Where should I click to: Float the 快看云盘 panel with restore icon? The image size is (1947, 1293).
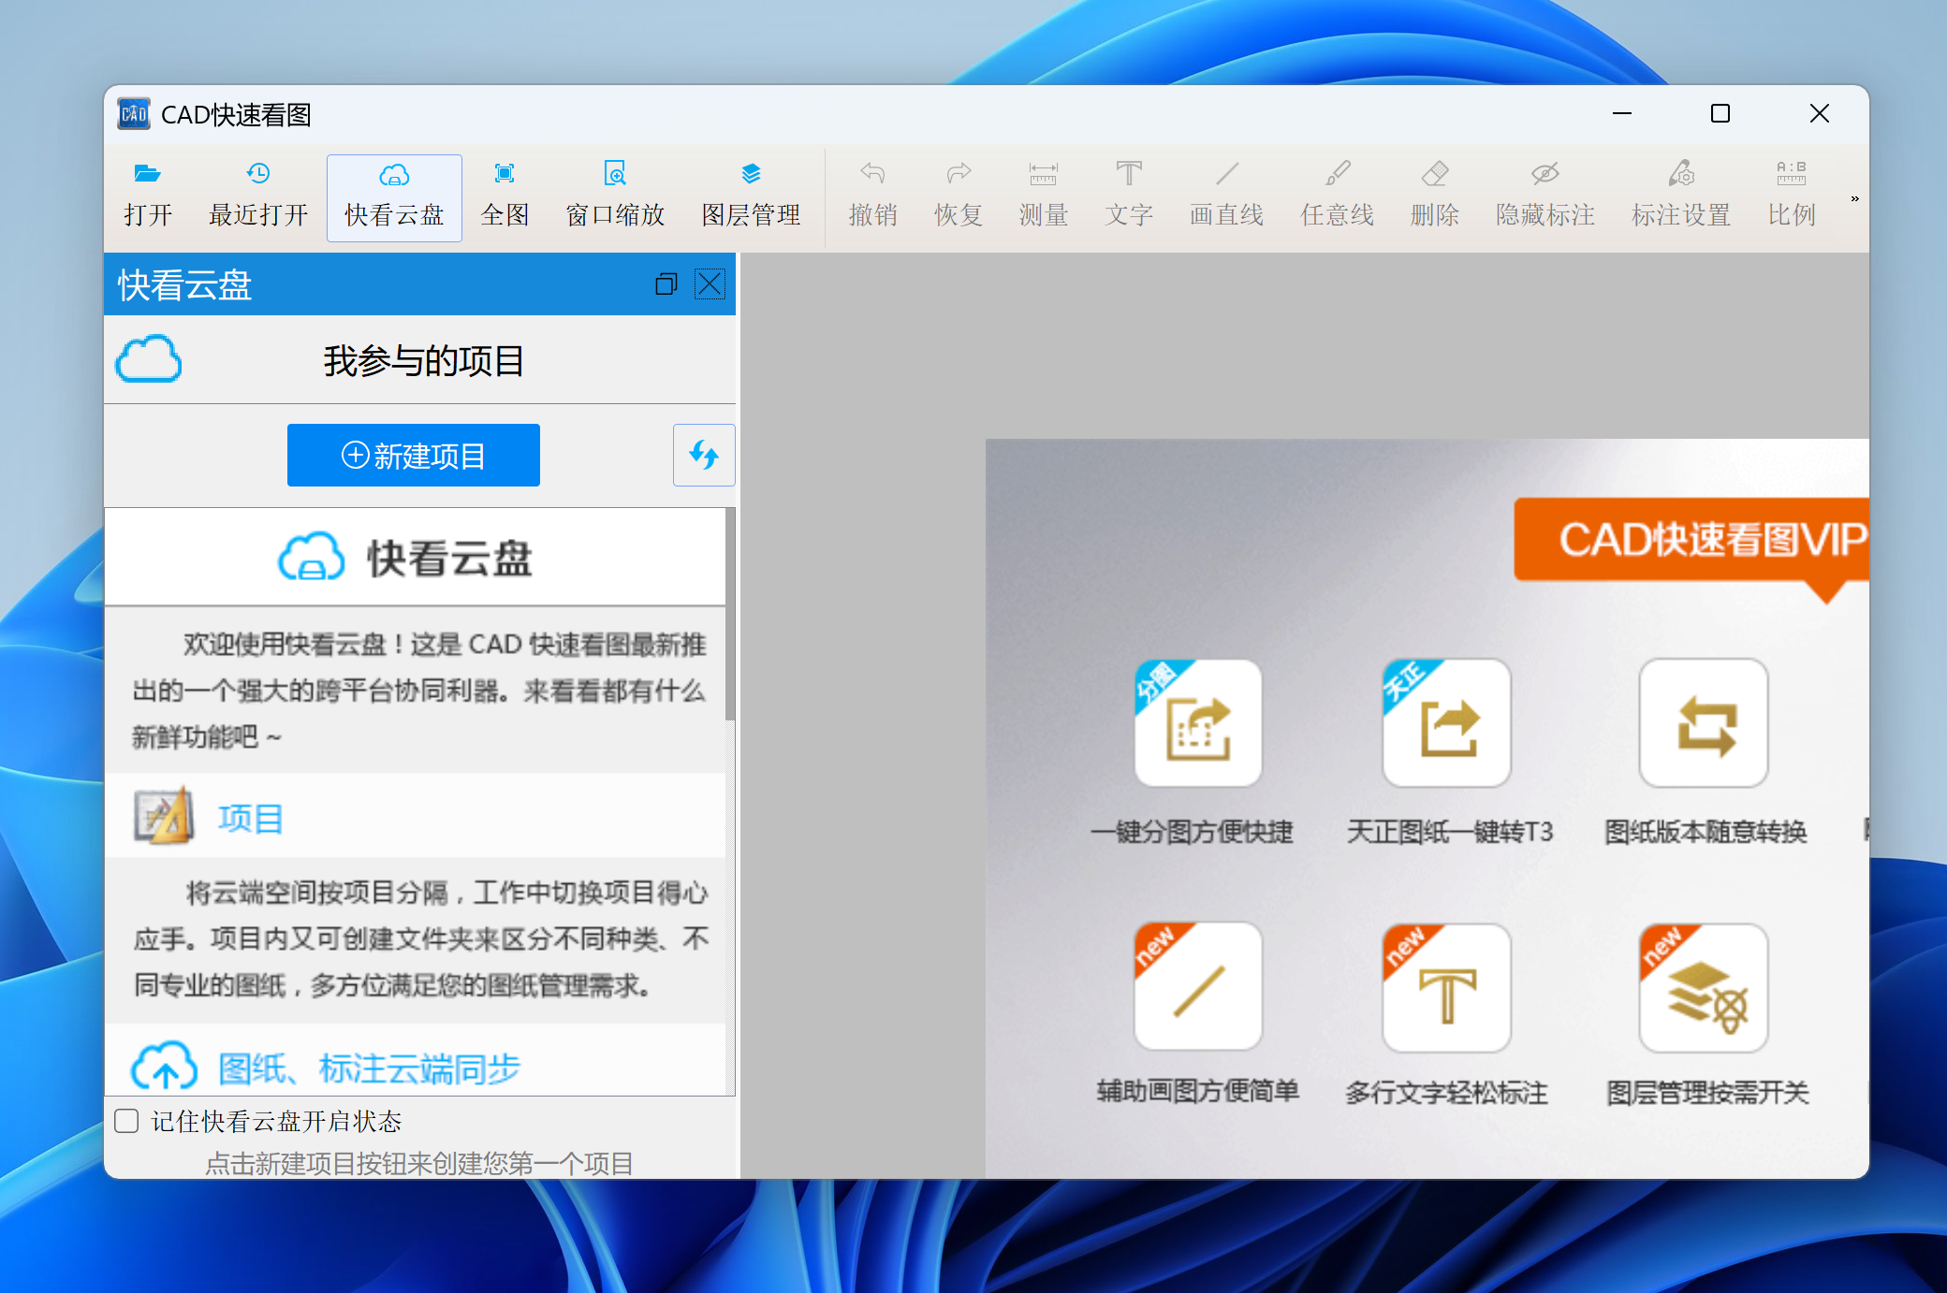tap(666, 283)
